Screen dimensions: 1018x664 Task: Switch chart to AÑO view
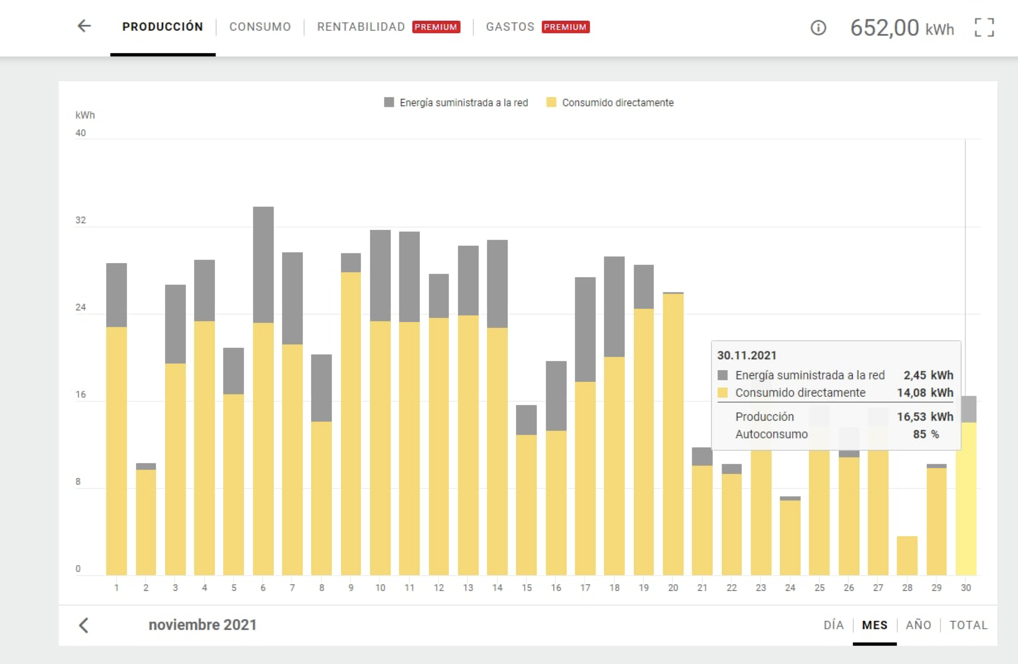coord(918,625)
